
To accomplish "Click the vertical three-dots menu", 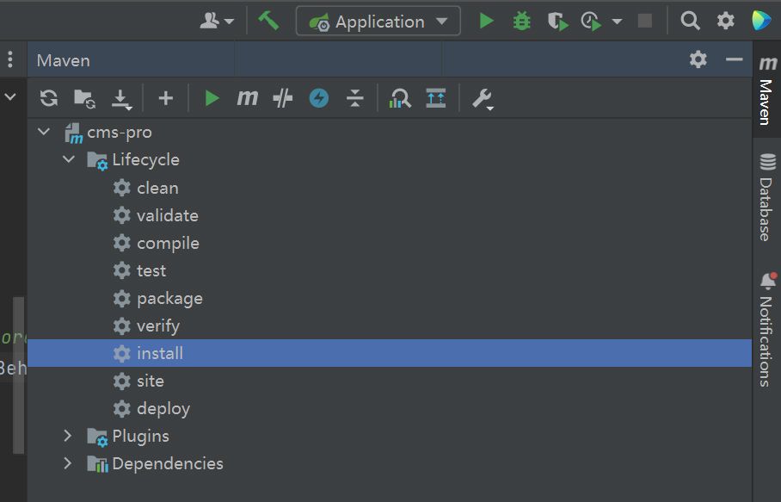I will (10, 59).
